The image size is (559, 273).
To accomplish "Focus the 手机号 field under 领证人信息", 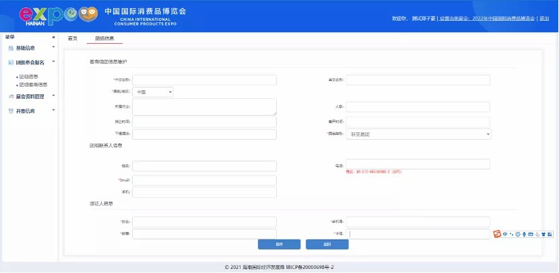I will coord(418,222).
